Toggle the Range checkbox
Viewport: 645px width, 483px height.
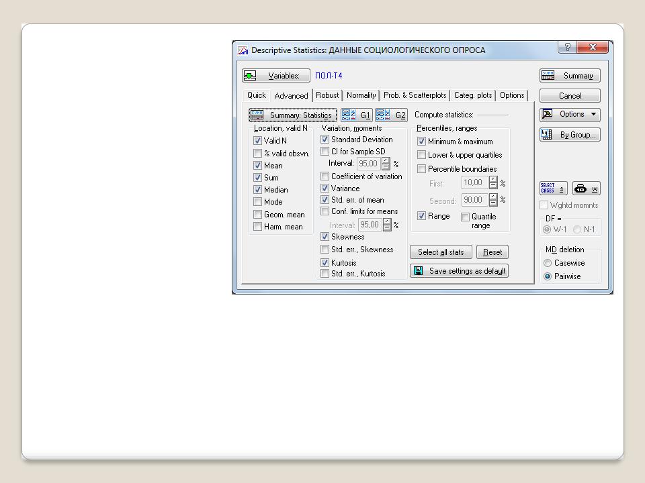point(421,215)
